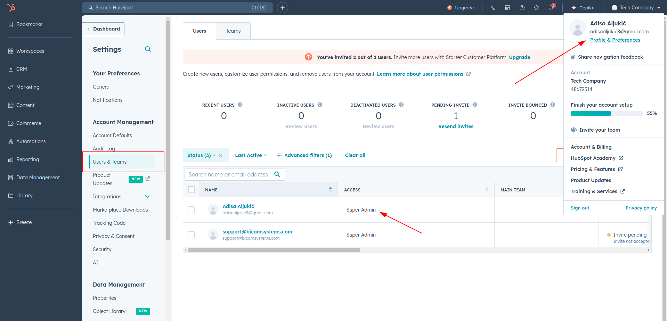
Task: Select the support@bicomsystems.com row checkbox
Action: pyautogui.click(x=191, y=235)
